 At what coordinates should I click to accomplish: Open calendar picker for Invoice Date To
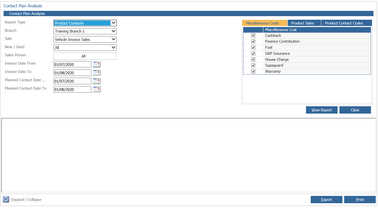[x=96, y=72]
